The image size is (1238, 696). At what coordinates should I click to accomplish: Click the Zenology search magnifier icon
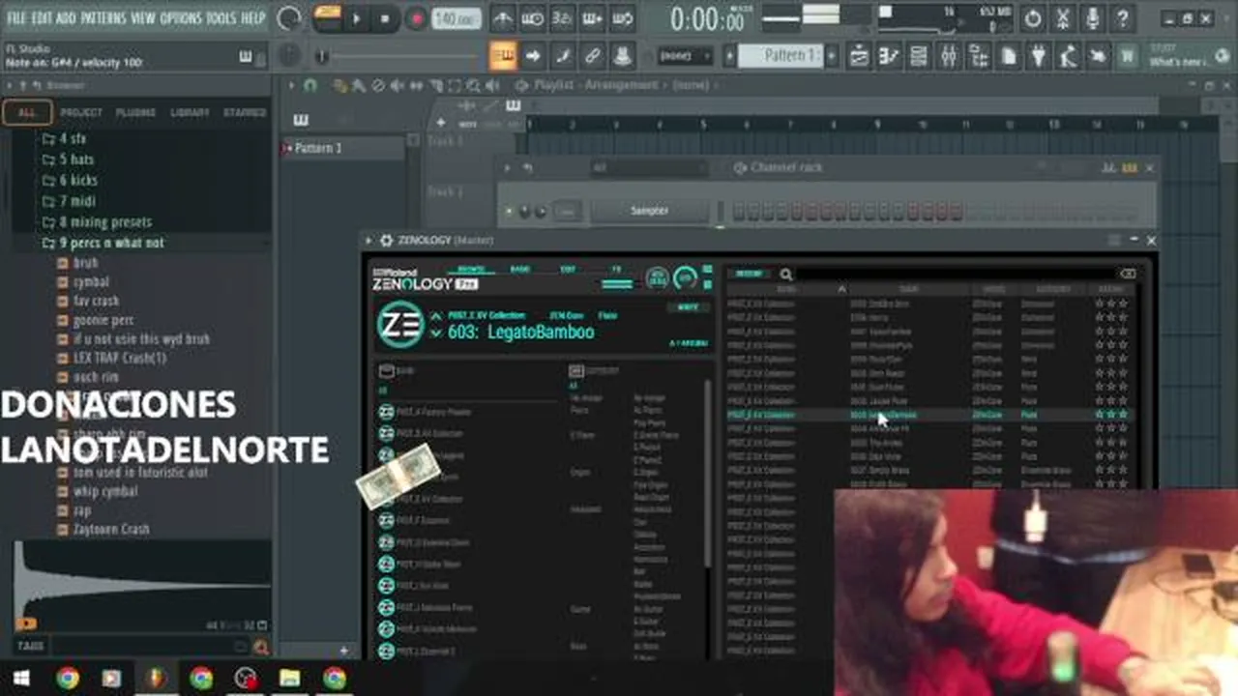point(786,275)
